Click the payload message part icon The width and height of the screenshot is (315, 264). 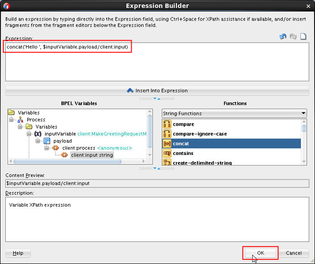(47, 141)
